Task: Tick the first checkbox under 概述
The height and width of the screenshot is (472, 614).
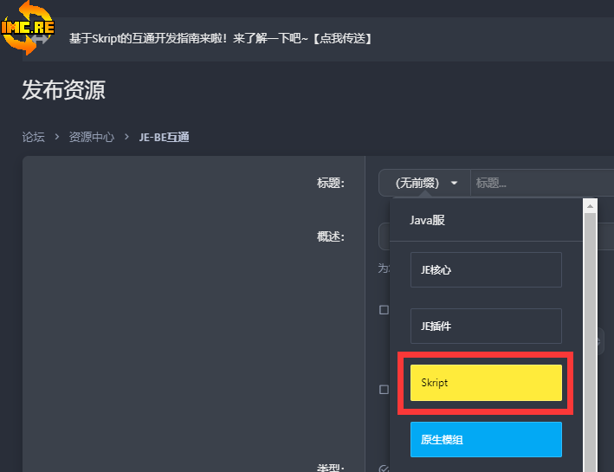Action: [384, 309]
